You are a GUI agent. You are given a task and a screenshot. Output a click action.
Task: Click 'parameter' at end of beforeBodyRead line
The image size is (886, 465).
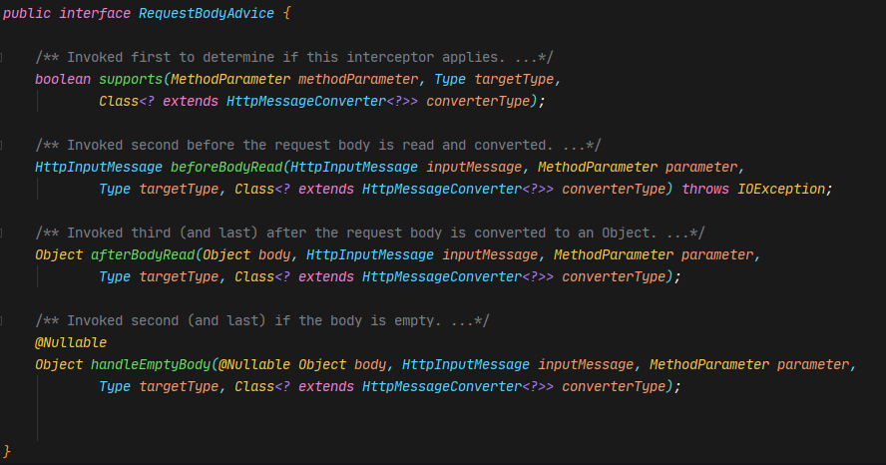(701, 168)
